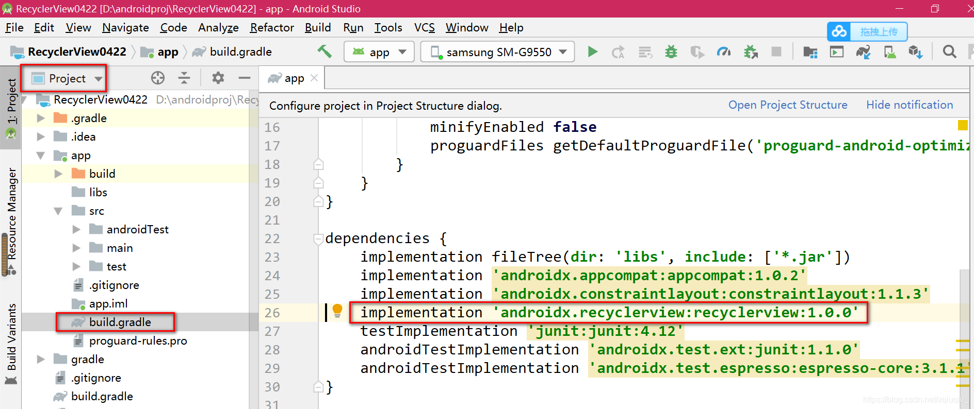Select app.iml file
Screen dimensions: 974x409
pos(108,303)
